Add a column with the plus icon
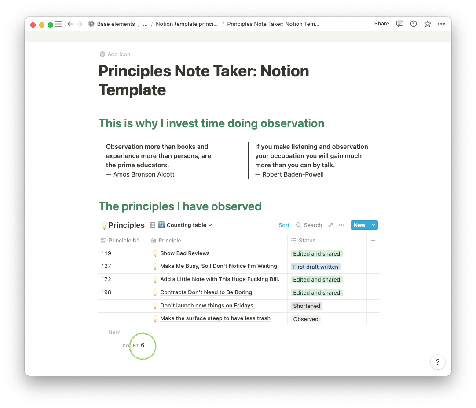476x408 pixels. click(373, 241)
